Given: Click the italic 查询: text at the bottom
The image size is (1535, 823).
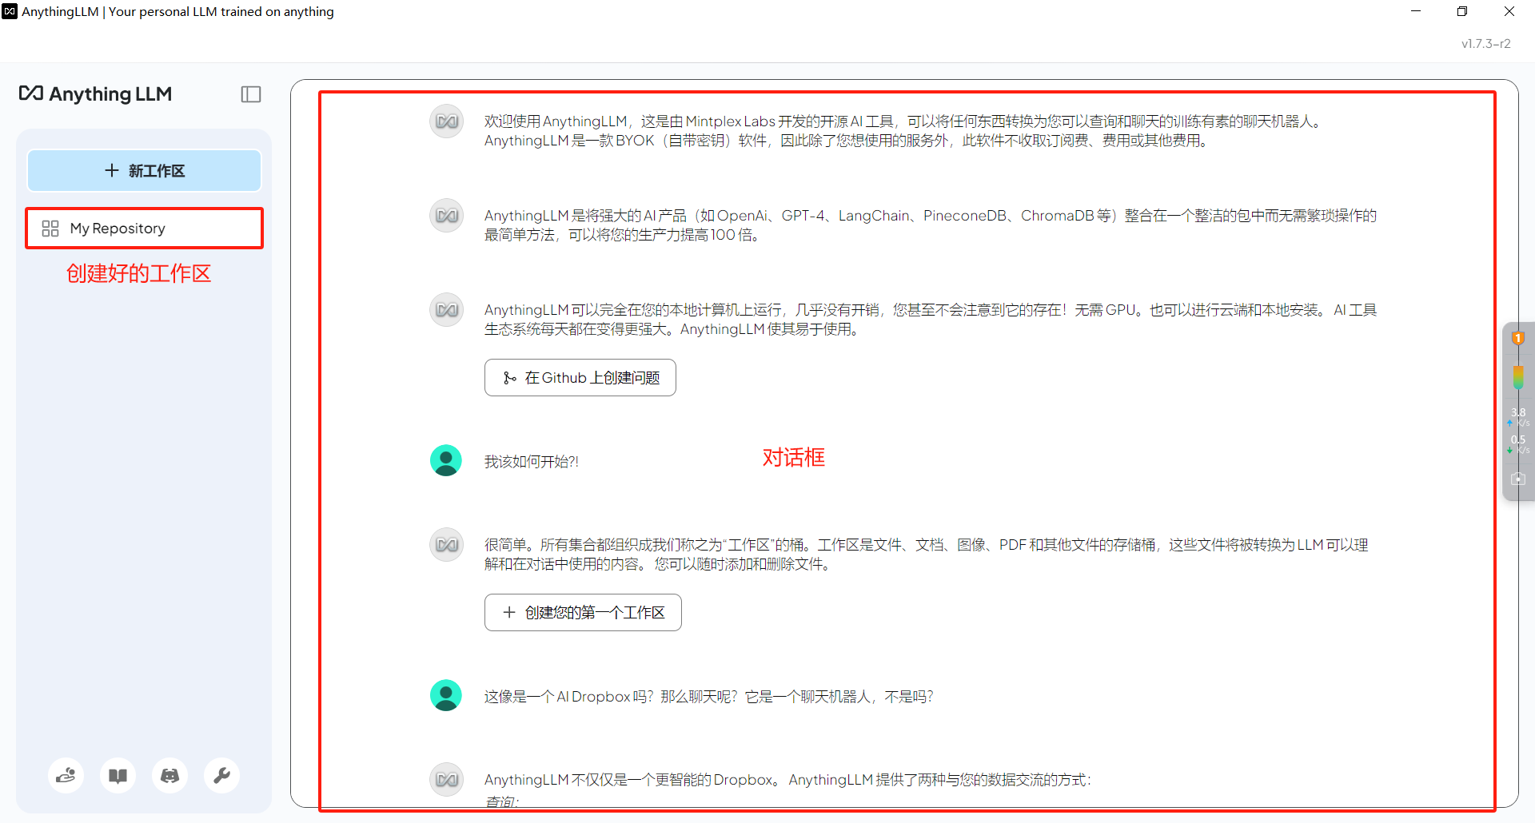Looking at the screenshot, I should (x=502, y=801).
